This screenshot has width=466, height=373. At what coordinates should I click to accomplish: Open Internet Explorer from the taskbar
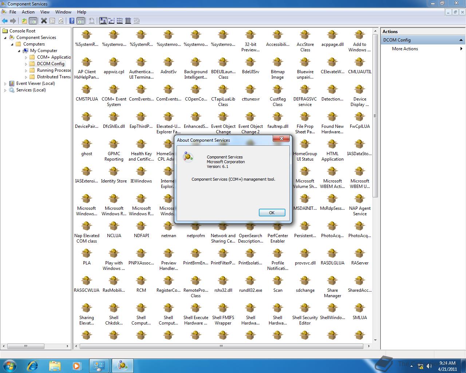click(x=32, y=366)
